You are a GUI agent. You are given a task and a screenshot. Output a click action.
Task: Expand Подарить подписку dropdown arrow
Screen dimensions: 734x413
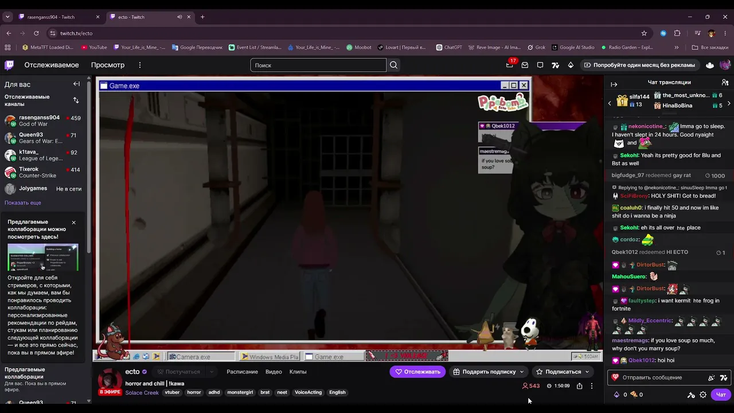tap(522, 372)
